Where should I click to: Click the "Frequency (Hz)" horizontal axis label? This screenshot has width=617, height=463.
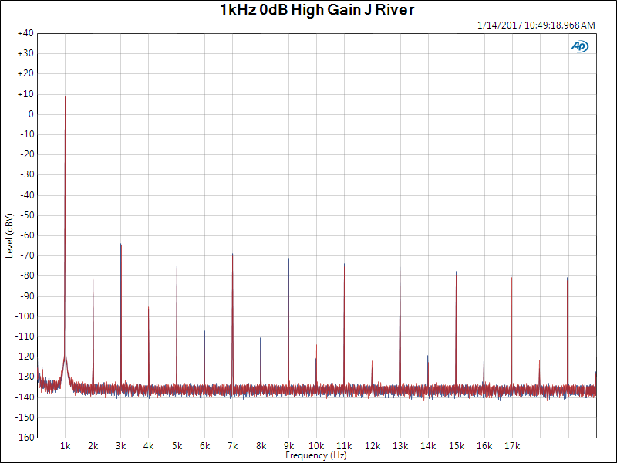[316, 455]
